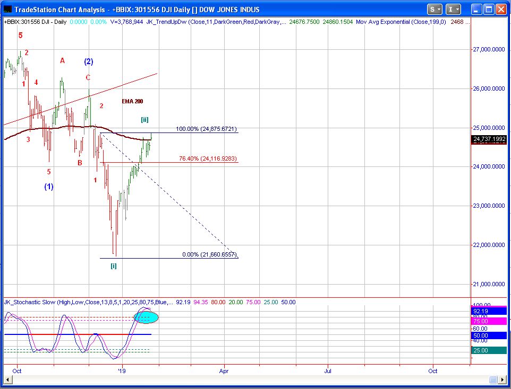Click the "80.00" stochastic header value

tap(218, 302)
